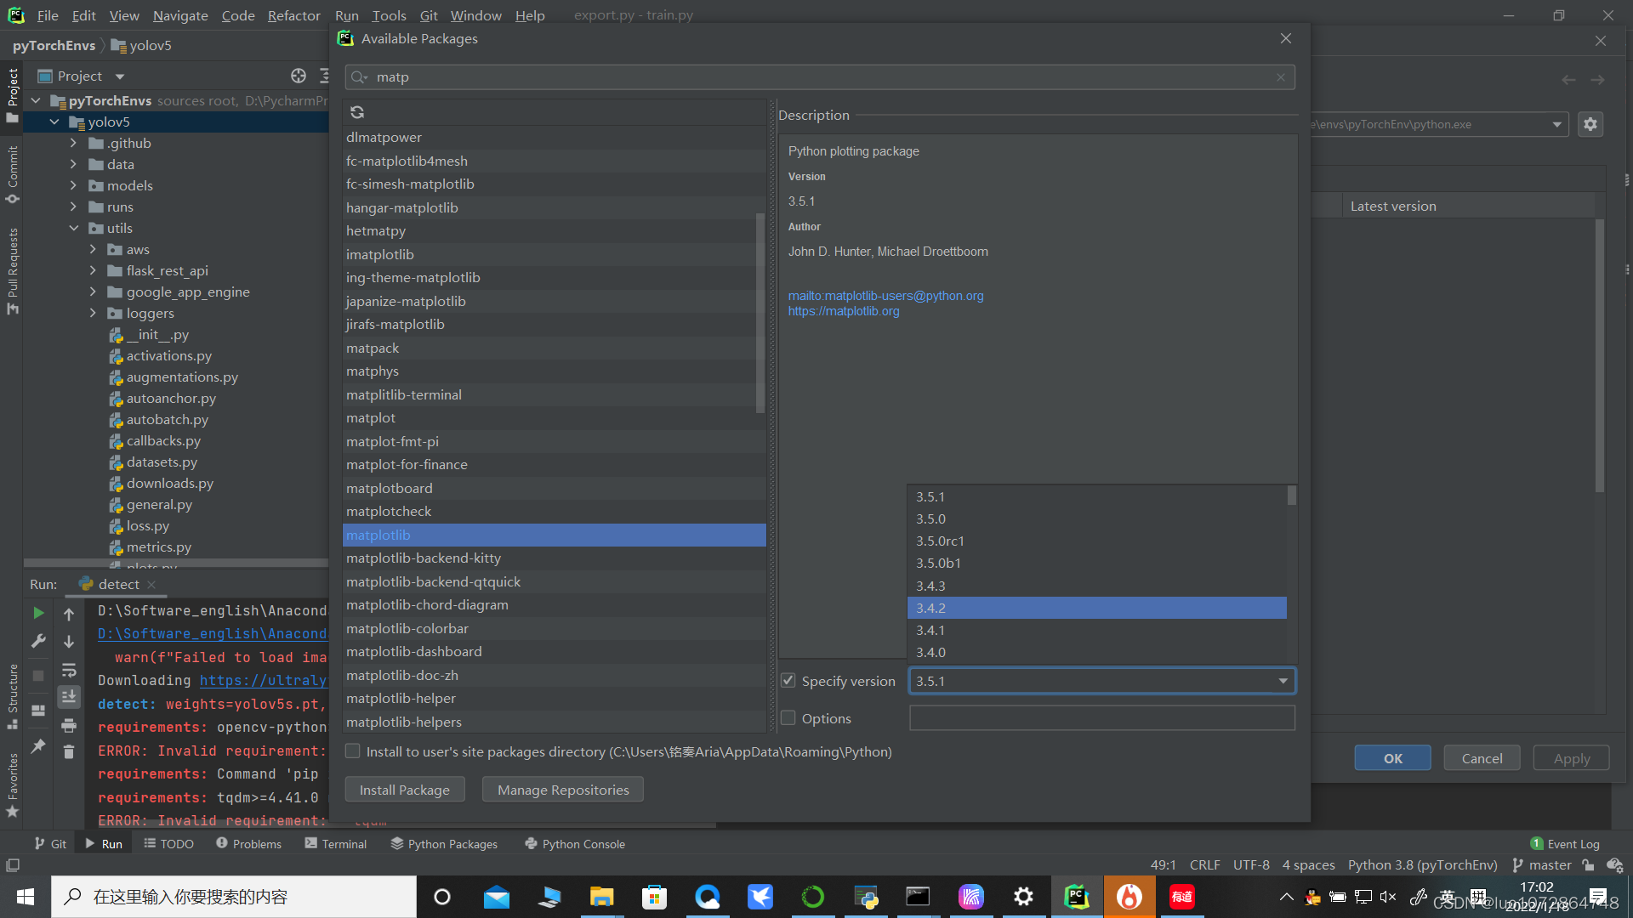1633x918 pixels.
Task: Open the https://matplotlib.org link
Action: point(843,311)
